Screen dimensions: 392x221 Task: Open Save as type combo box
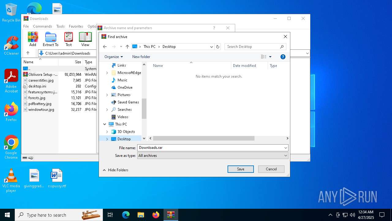tap(213, 156)
